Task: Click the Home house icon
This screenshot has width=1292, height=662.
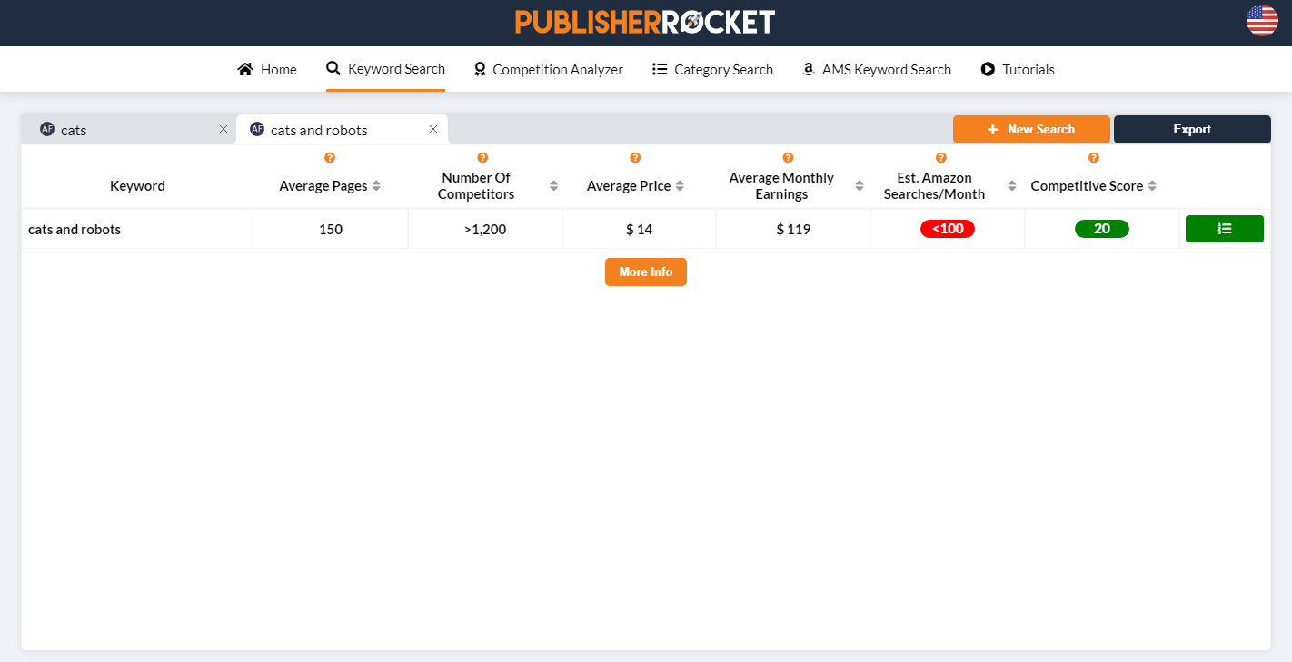Action: click(245, 69)
